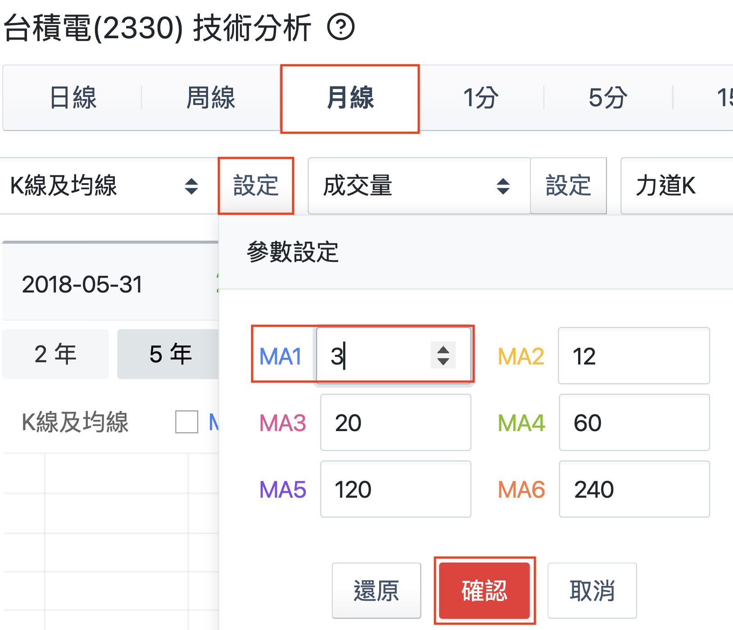Open the 成交量 indicator dropdown
This screenshot has height=630, width=733.
click(x=418, y=186)
